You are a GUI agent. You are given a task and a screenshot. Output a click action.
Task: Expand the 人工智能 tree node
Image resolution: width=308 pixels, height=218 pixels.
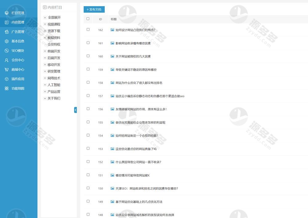coord(45,85)
